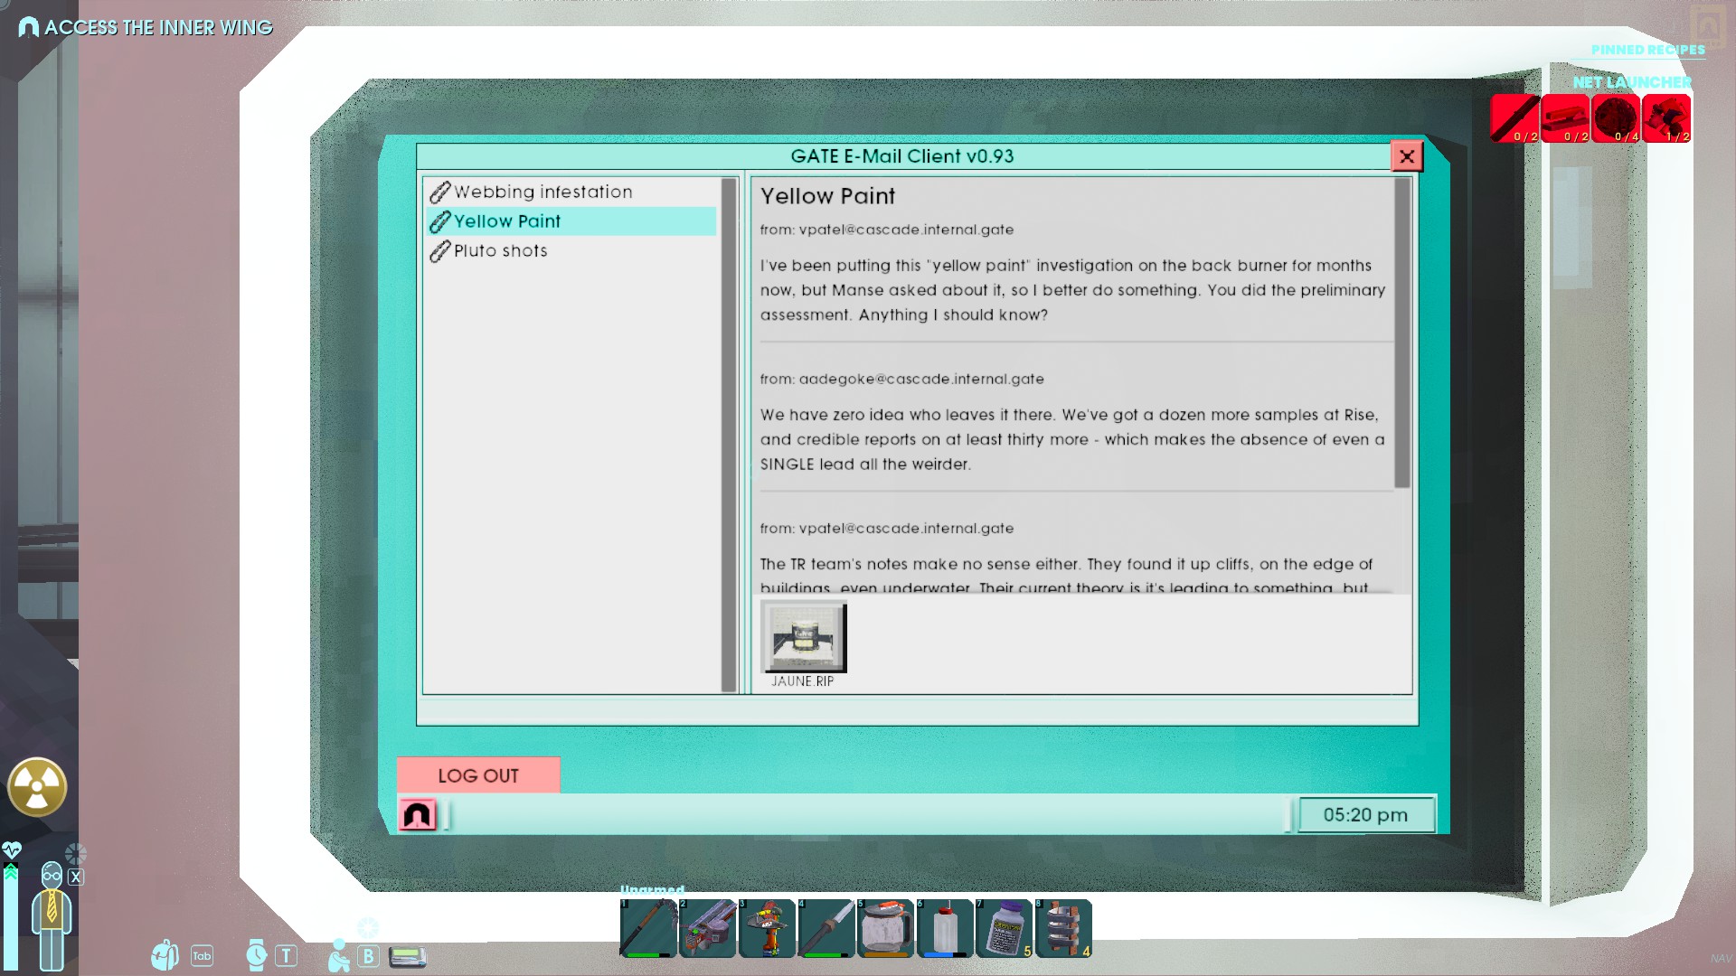The image size is (1736, 976).
Task: Click the taskbar clock showing 05:20 pm
Action: coord(1365,815)
